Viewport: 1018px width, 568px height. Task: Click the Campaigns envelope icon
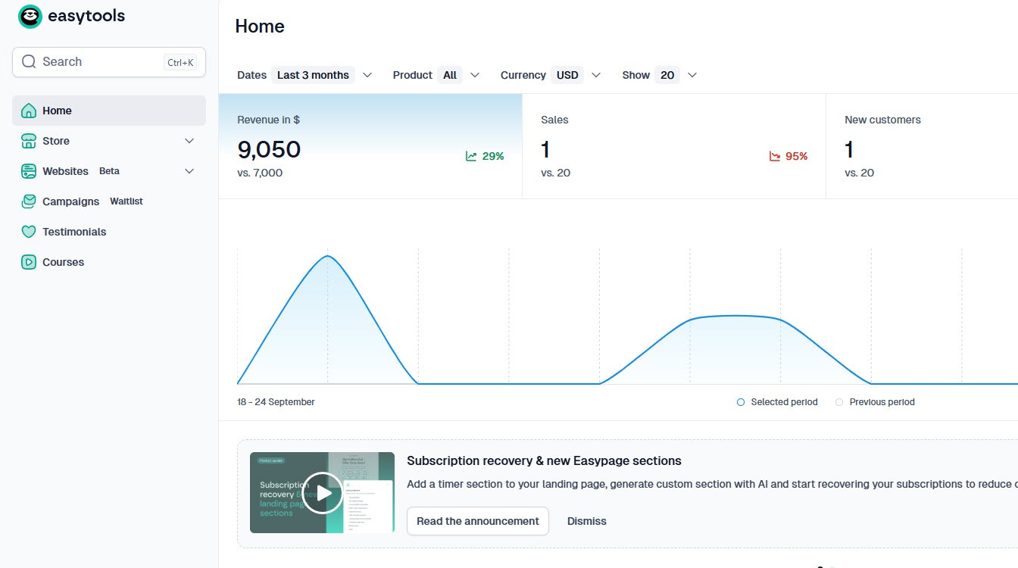click(29, 201)
